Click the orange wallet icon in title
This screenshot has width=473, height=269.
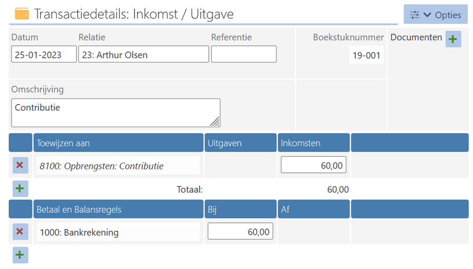point(21,13)
